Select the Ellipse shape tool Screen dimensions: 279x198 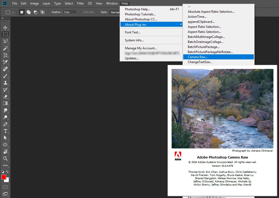[5, 145]
